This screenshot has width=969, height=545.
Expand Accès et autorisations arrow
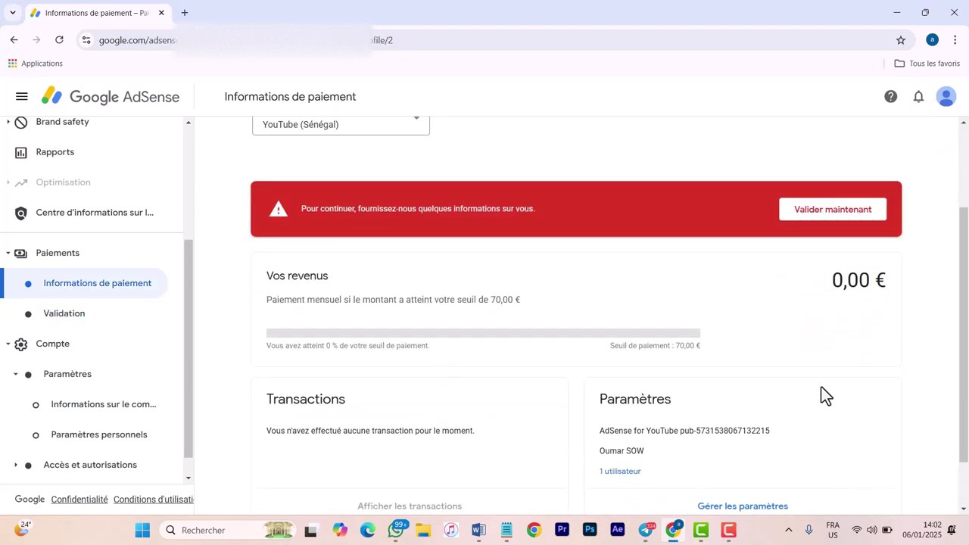(16, 465)
